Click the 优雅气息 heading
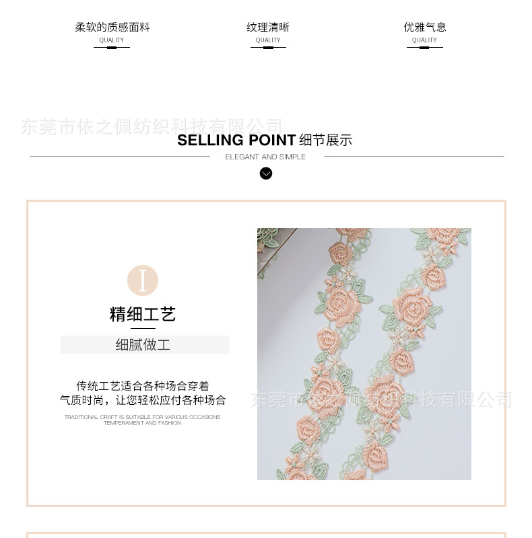The image size is (532, 538). (425, 27)
